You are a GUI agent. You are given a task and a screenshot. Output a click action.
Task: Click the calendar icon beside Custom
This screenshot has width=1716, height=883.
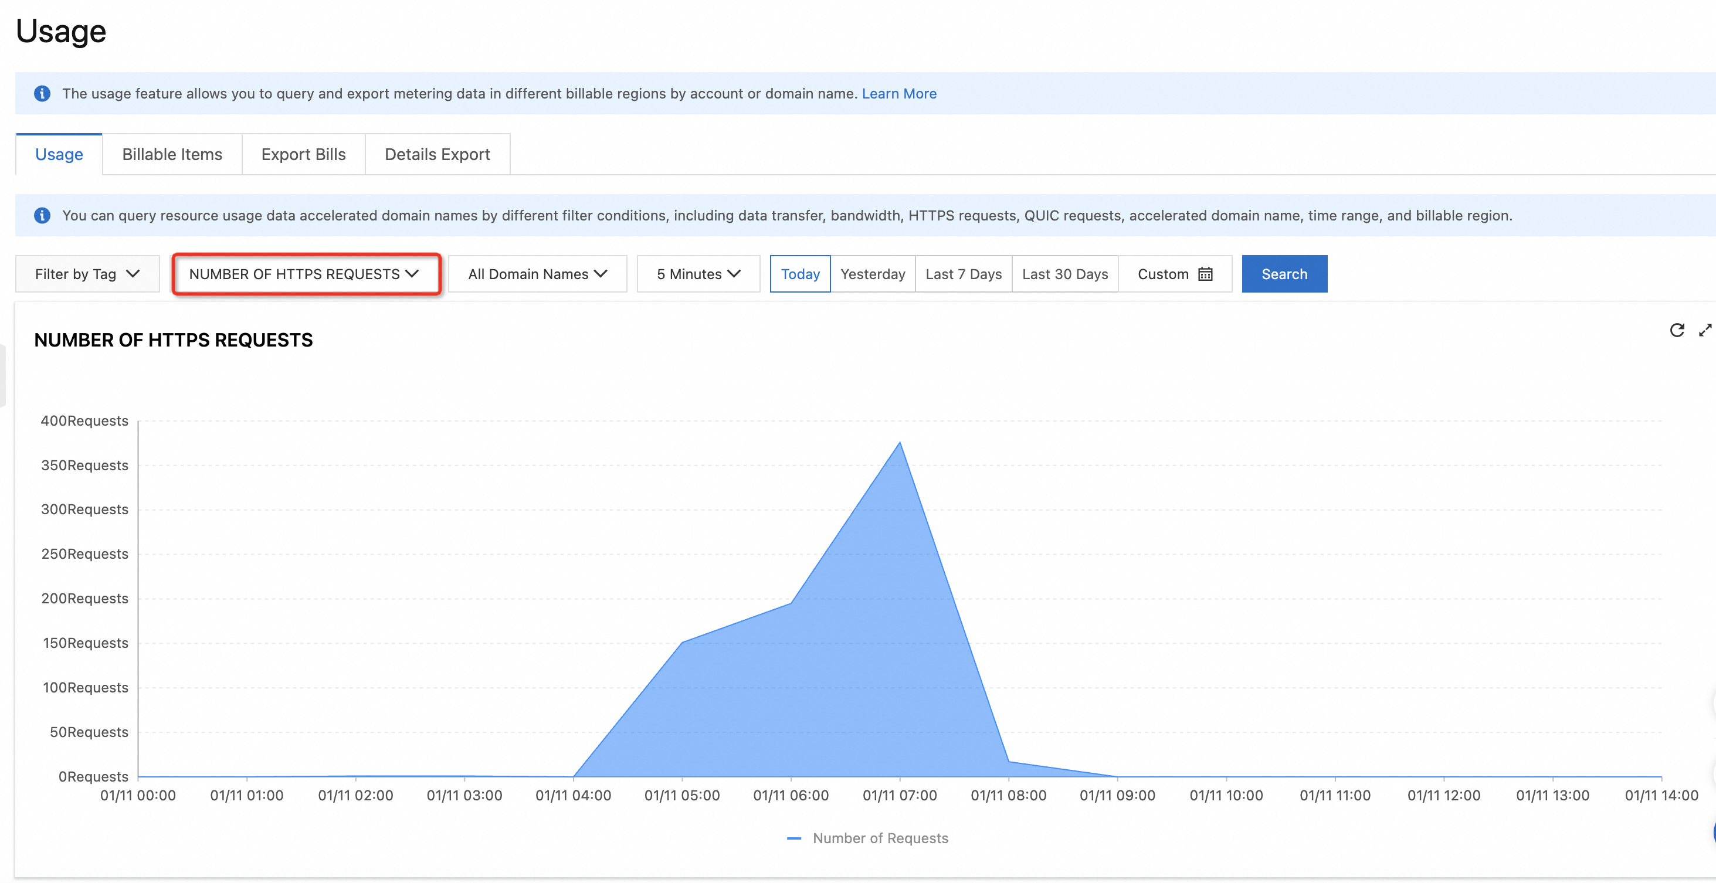1205,274
